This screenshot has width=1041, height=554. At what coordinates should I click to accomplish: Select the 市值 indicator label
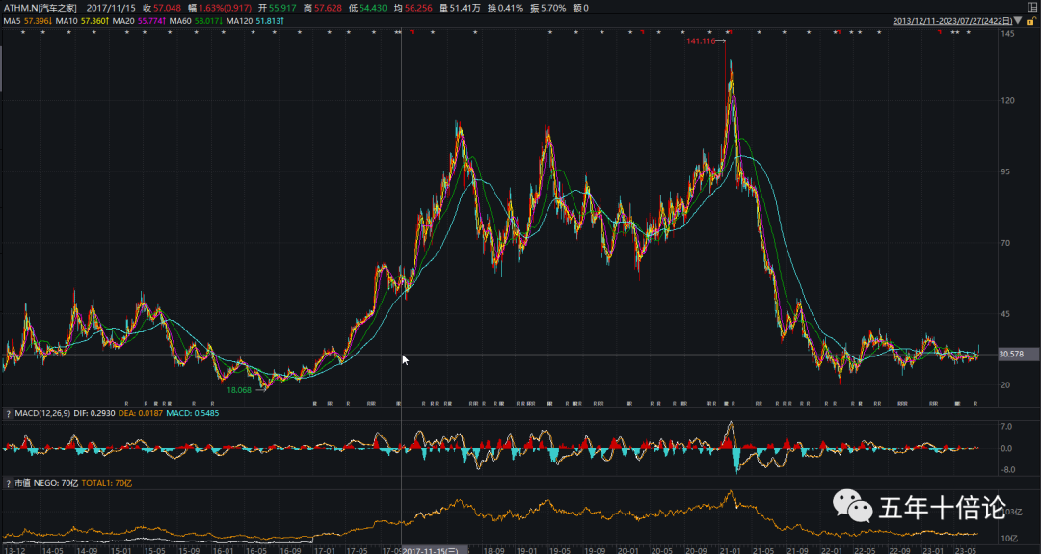[23, 481]
